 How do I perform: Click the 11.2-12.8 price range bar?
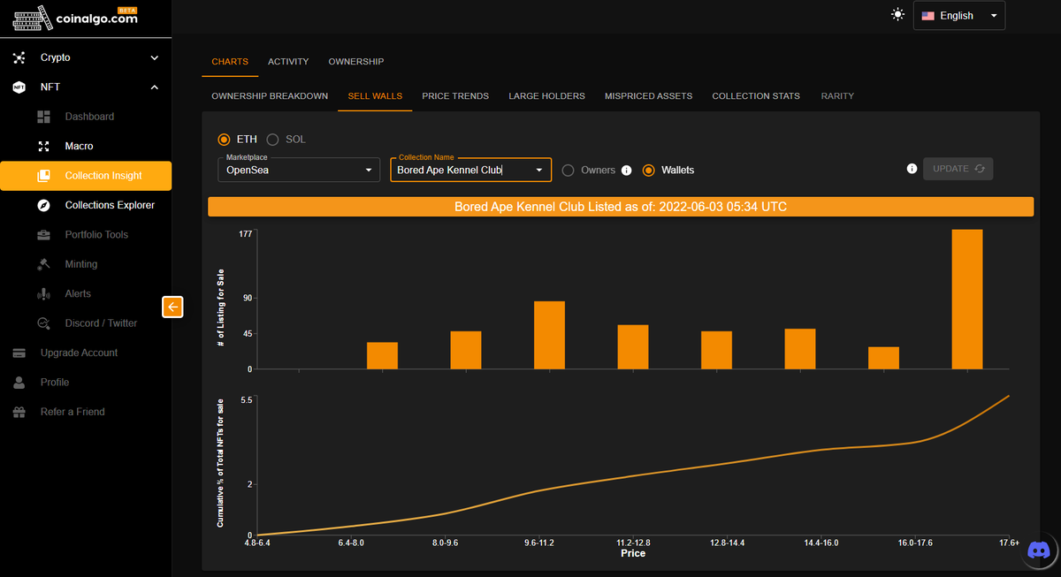pyautogui.click(x=633, y=346)
